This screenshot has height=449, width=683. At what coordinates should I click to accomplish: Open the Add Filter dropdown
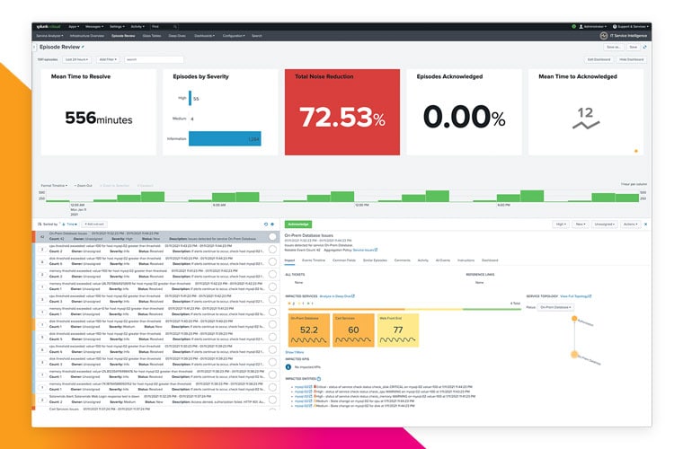click(108, 59)
